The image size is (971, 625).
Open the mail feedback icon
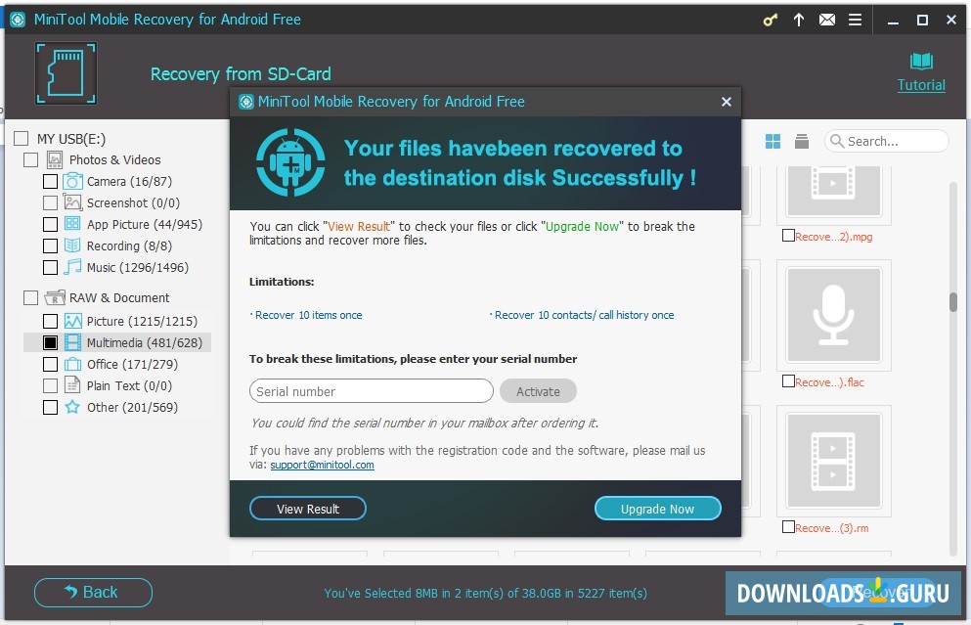tap(827, 20)
